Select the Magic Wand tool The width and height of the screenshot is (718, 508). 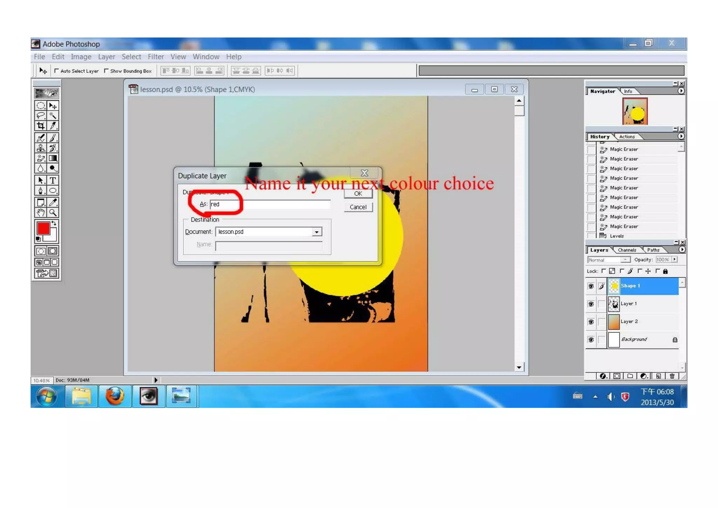pyautogui.click(x=53, y=115)
